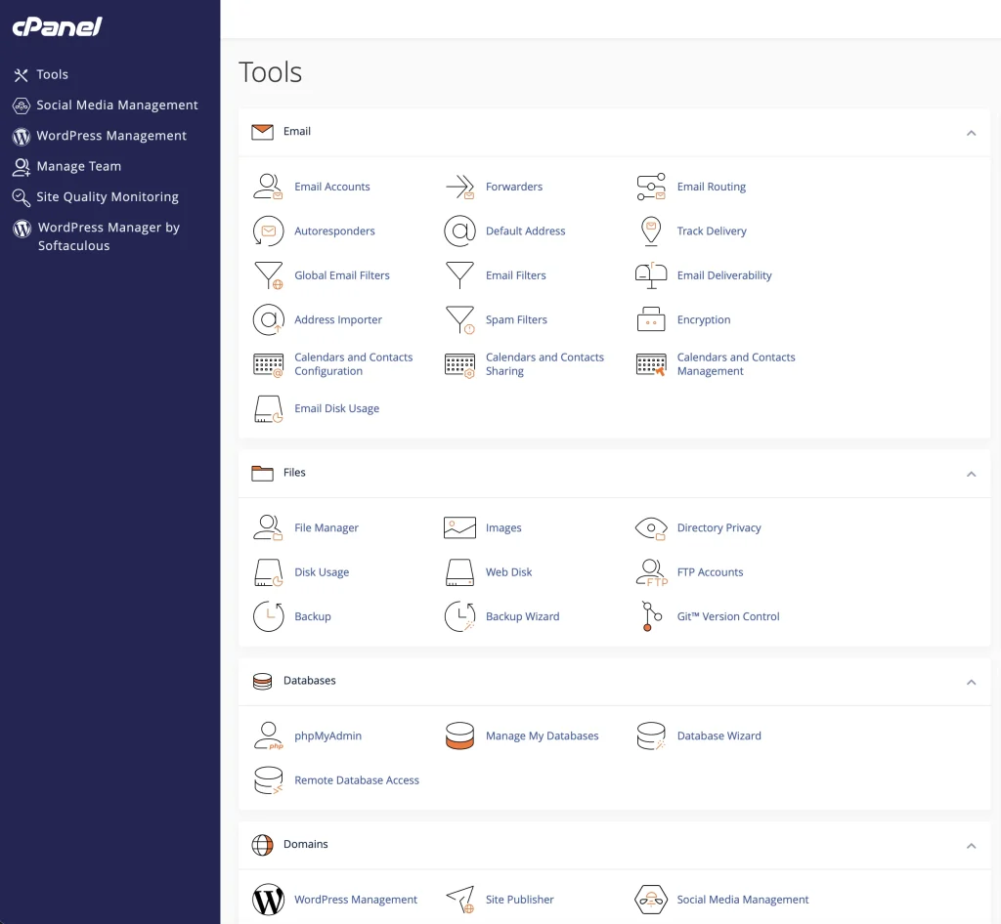Collapse the Files section chevron

pos(971,474)
